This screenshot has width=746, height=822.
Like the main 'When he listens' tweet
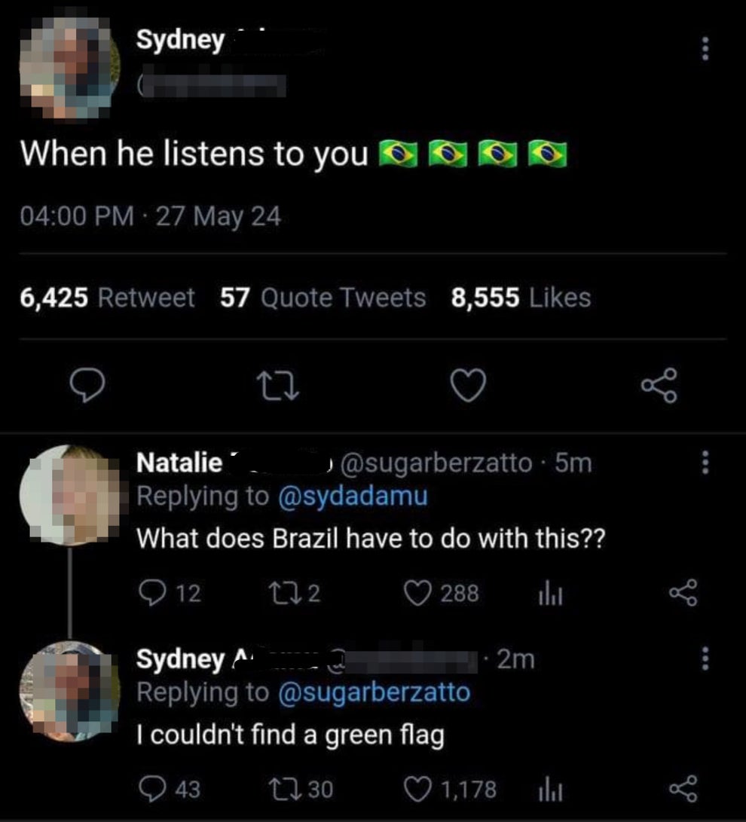coord(467,387)
